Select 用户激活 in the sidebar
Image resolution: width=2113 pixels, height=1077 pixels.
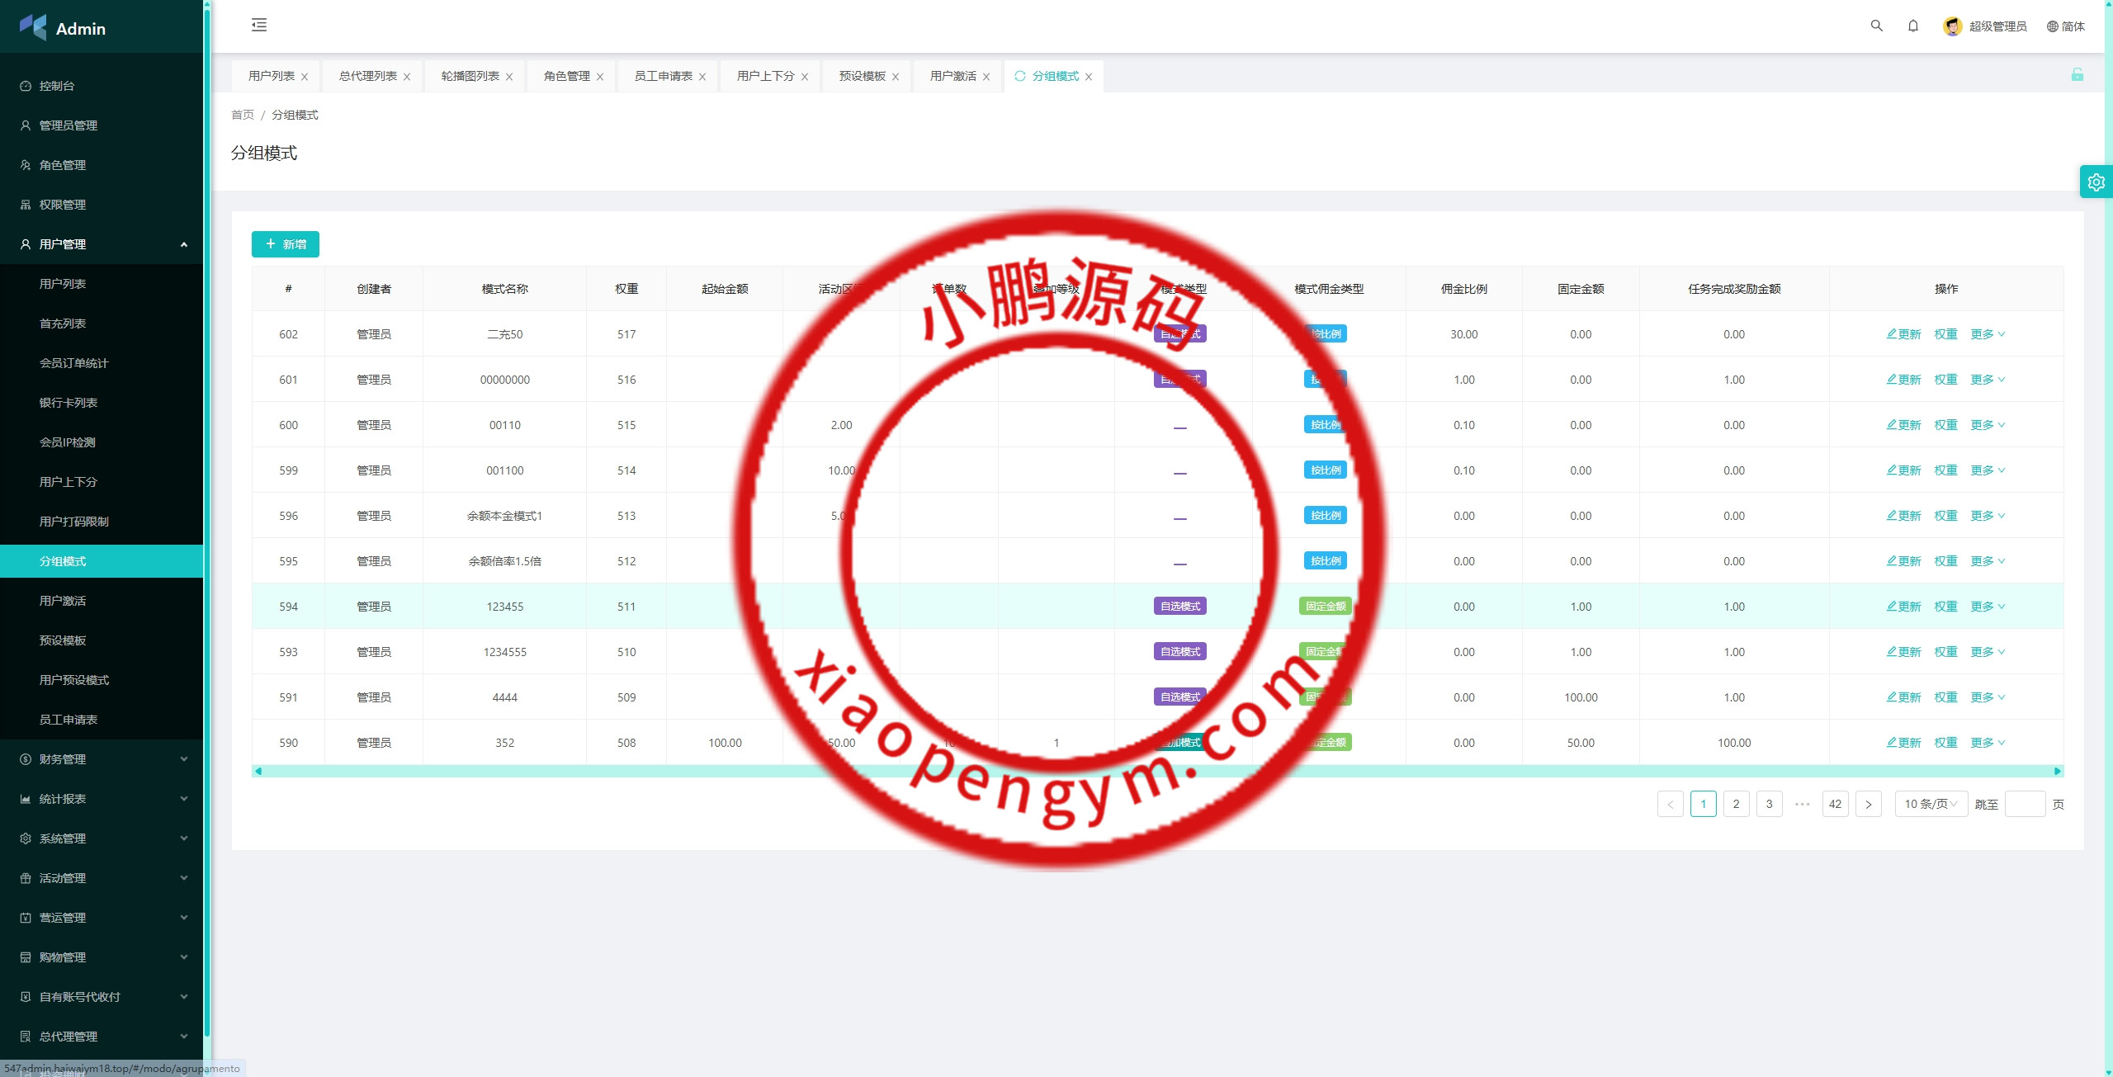(63, 601)
